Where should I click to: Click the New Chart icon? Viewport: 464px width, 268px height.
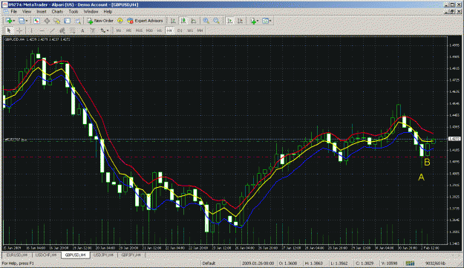9,21
